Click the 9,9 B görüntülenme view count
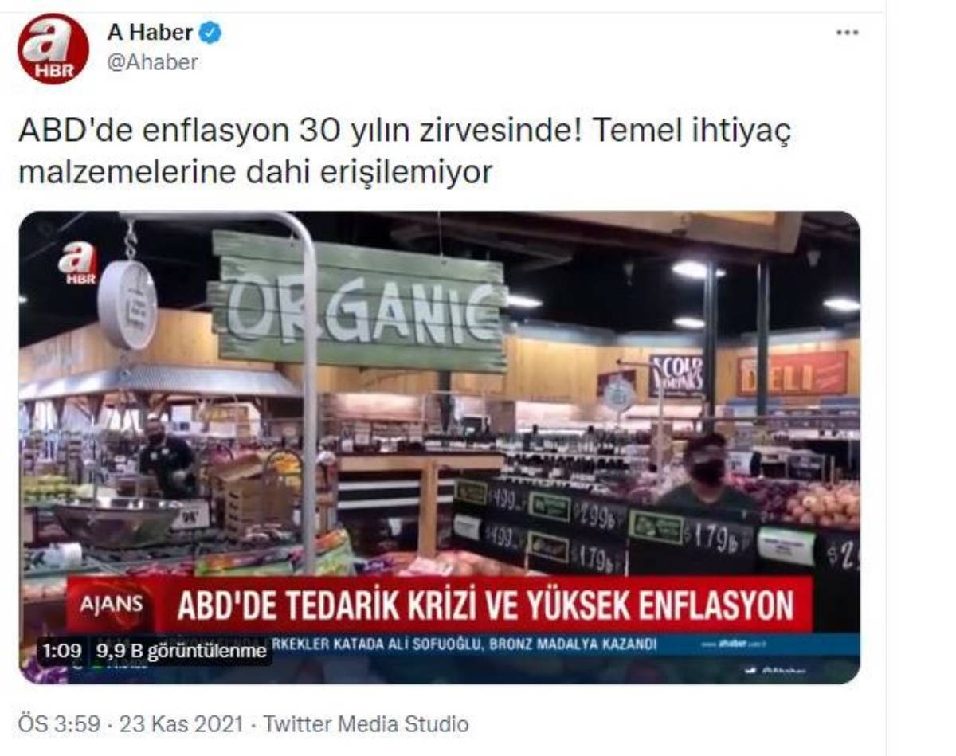956x756 pixels. tap(182, 651)
